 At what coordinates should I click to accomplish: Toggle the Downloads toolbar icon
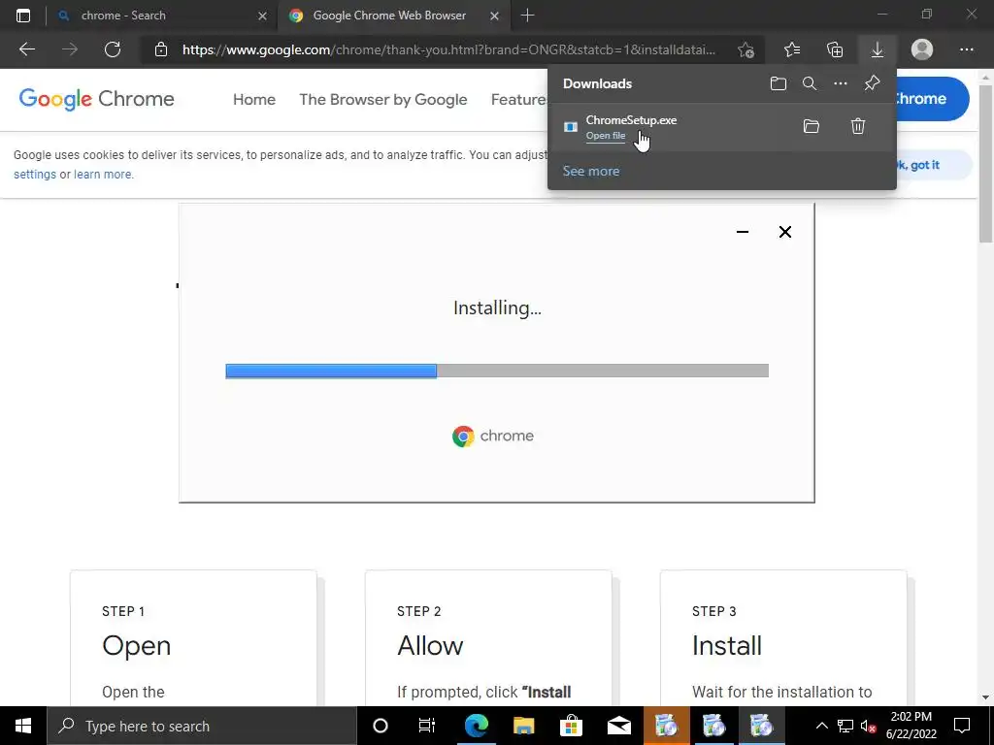[x=878, y=49]
